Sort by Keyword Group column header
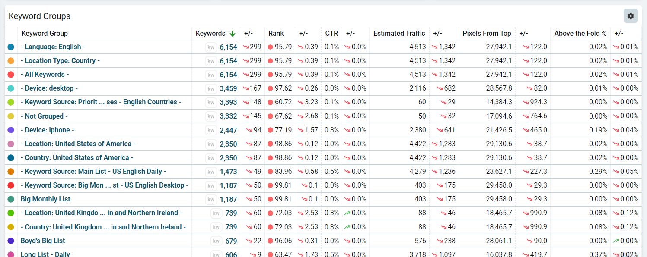The image size is (647, 257). coord(45,33)
